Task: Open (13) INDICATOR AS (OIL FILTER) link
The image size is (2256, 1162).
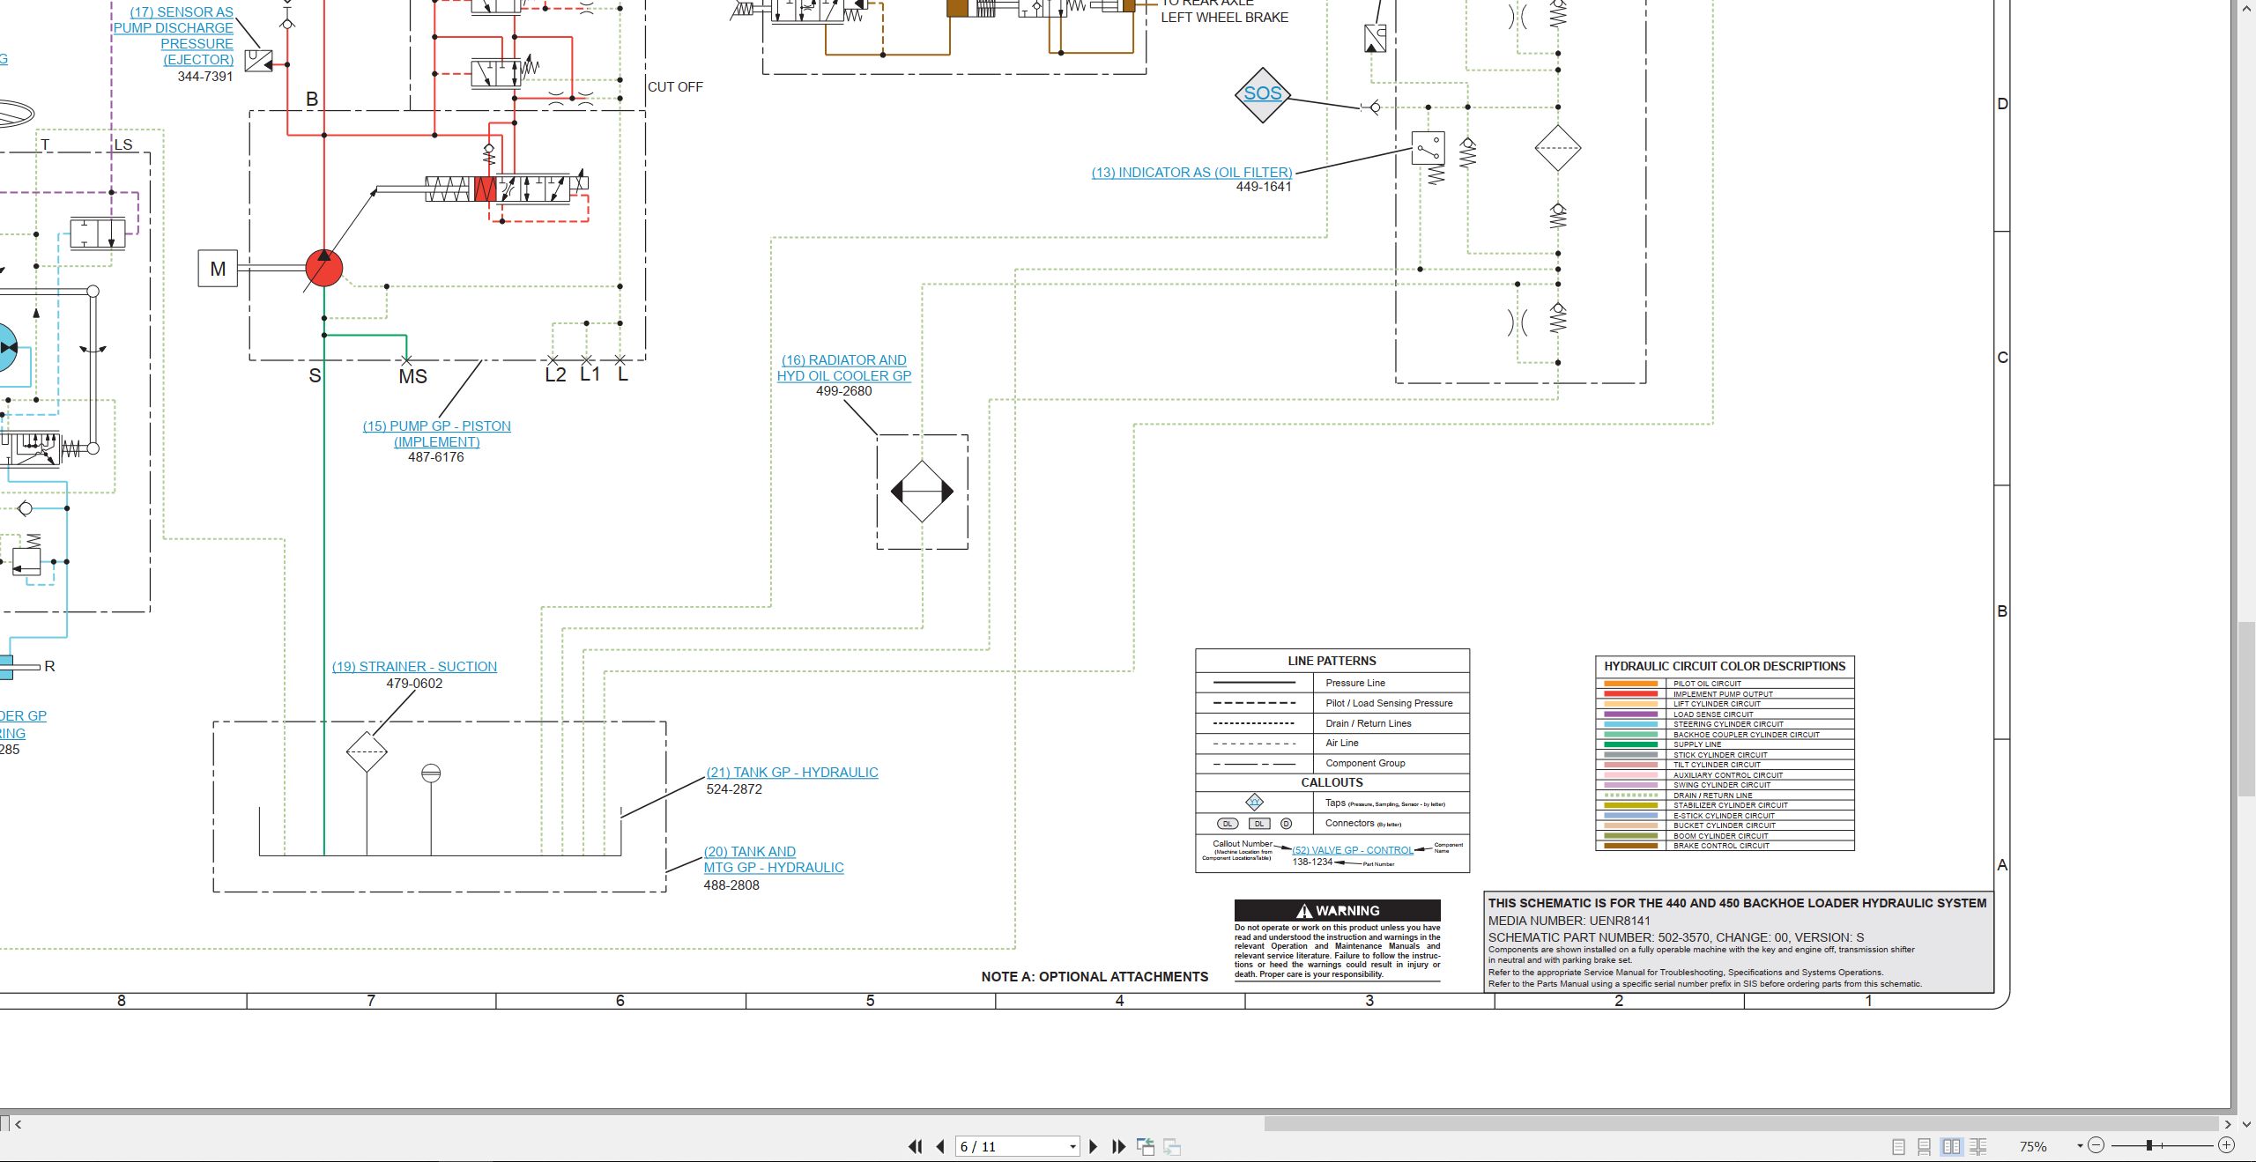Action: coord(1191,173)
